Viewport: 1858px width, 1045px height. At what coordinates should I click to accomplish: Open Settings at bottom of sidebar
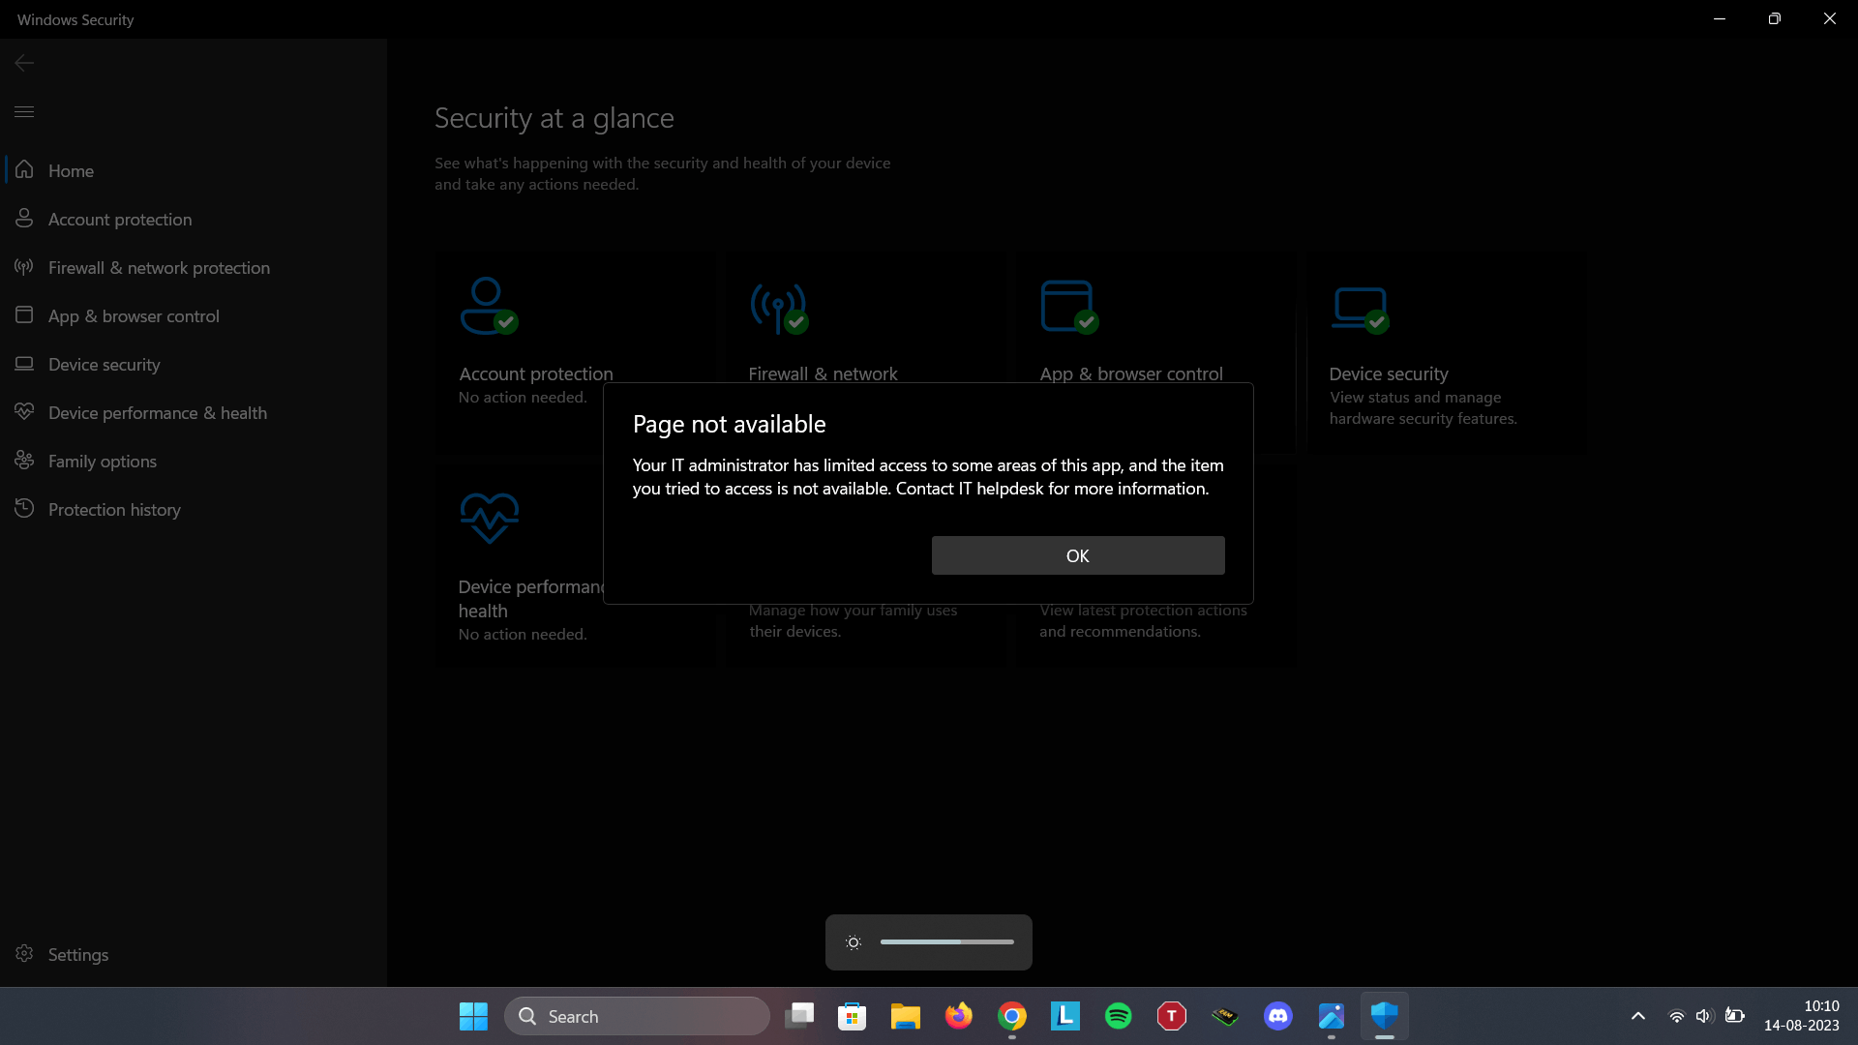click(194, 954)
